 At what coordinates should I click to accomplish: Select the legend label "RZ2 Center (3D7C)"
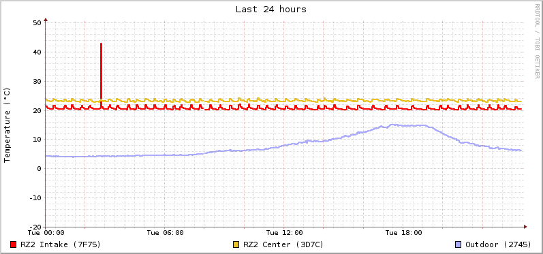[283, 244]
